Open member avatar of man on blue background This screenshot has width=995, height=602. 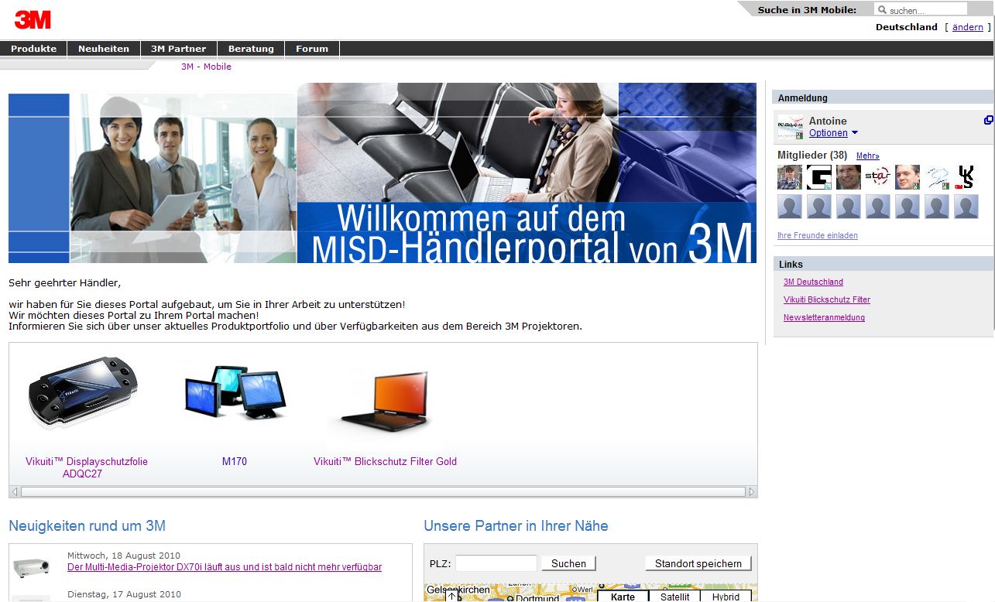(x=908, y=177)
